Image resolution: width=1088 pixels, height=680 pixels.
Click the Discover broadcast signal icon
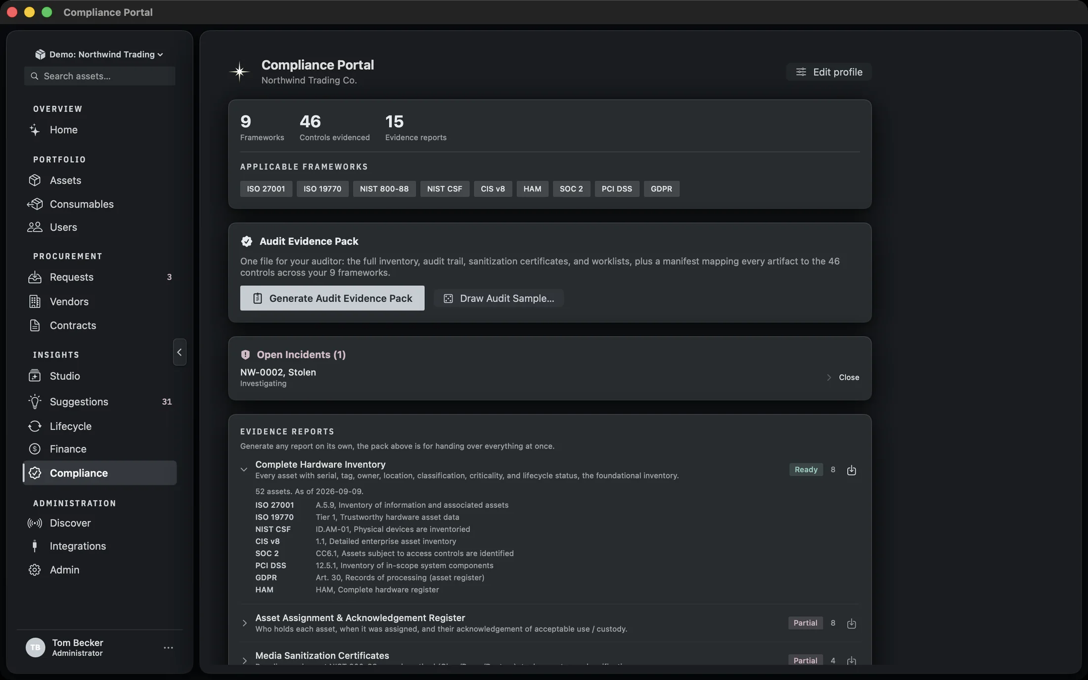pyautogui.click(x=35, y=523)
